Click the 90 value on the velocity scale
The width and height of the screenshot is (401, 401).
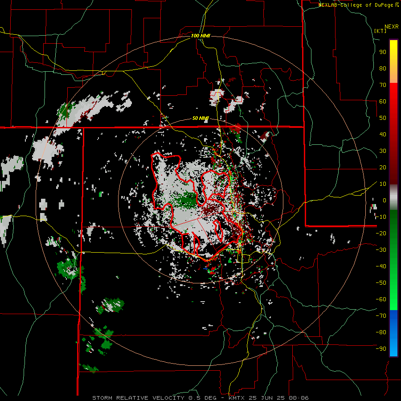pyautogui.click(x=383, y=52)
